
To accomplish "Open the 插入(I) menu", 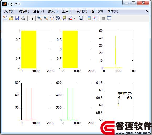I will [x=53, y=11].
